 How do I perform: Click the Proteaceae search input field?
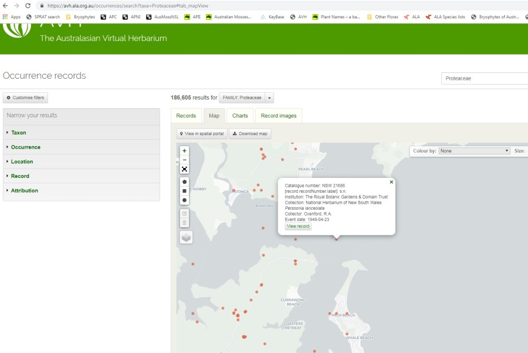pos(484,78)
